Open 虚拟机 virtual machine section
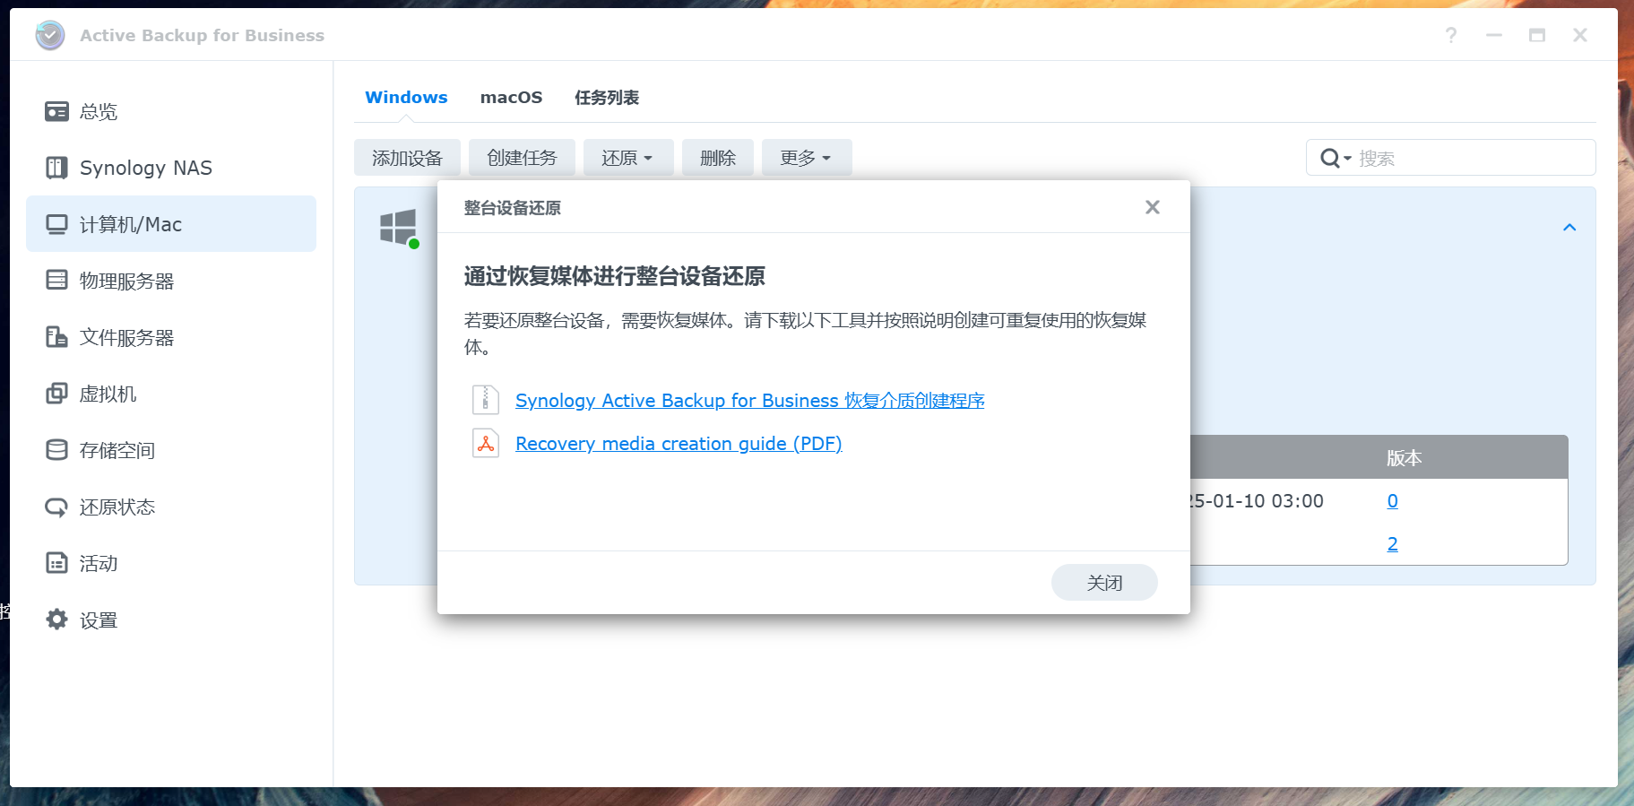Image resolution: width=1634 pixels, height=806 pixels. tap(170, 394)
